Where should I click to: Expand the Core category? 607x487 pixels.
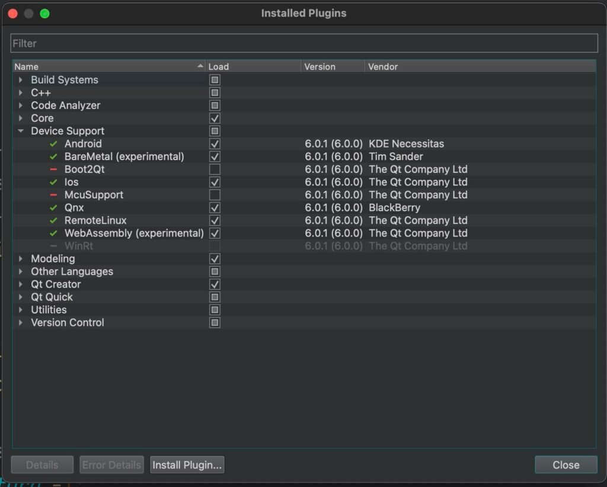click(x=21, y=118)
